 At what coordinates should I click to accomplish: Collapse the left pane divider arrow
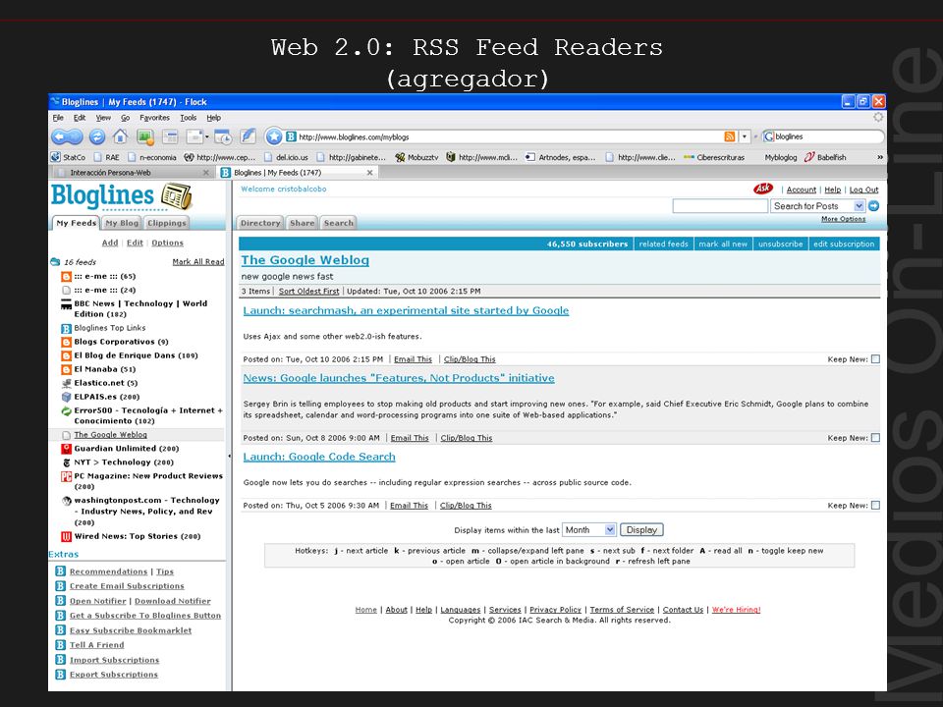(x=229, y=457)
